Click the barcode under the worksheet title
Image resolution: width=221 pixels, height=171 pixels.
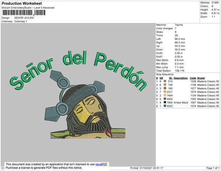(x=24, y=13)
